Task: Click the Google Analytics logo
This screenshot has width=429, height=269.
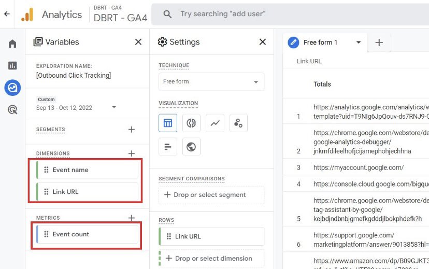Action: click(x=27, y=14)
